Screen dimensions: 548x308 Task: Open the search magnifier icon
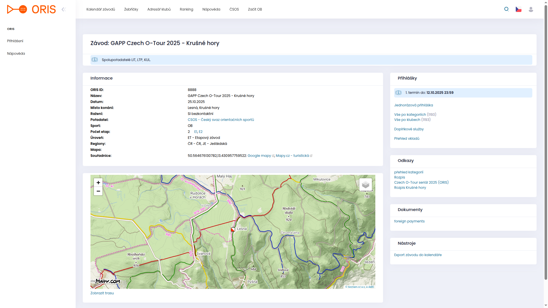tap(506, 9)
